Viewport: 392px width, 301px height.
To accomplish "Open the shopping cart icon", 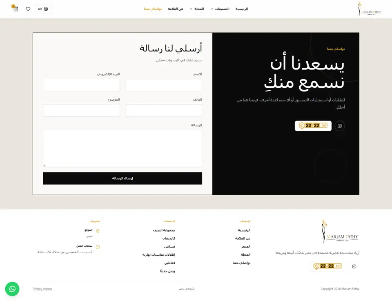I will (x=16, y=9).
